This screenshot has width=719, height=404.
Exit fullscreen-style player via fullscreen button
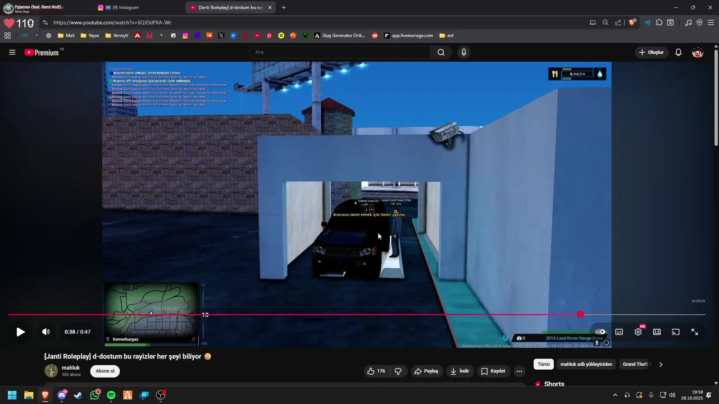tap(695, 332)
